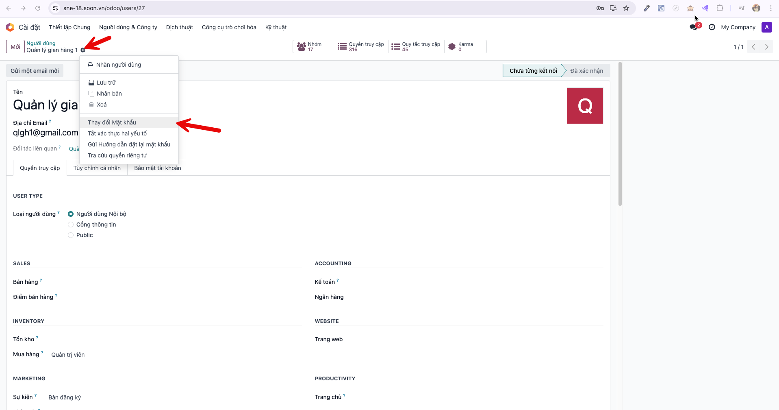Viewport: 779px width, 410px height.
Task: Click the Mới button
Action: (x=15, y=47)
